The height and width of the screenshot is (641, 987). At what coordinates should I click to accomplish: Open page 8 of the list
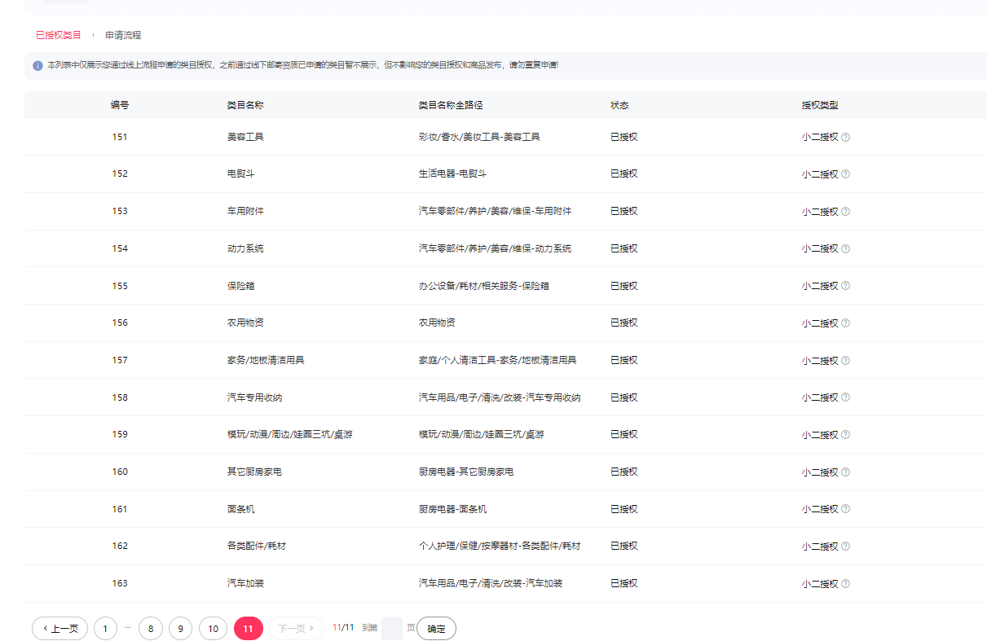tap(151, 628)
